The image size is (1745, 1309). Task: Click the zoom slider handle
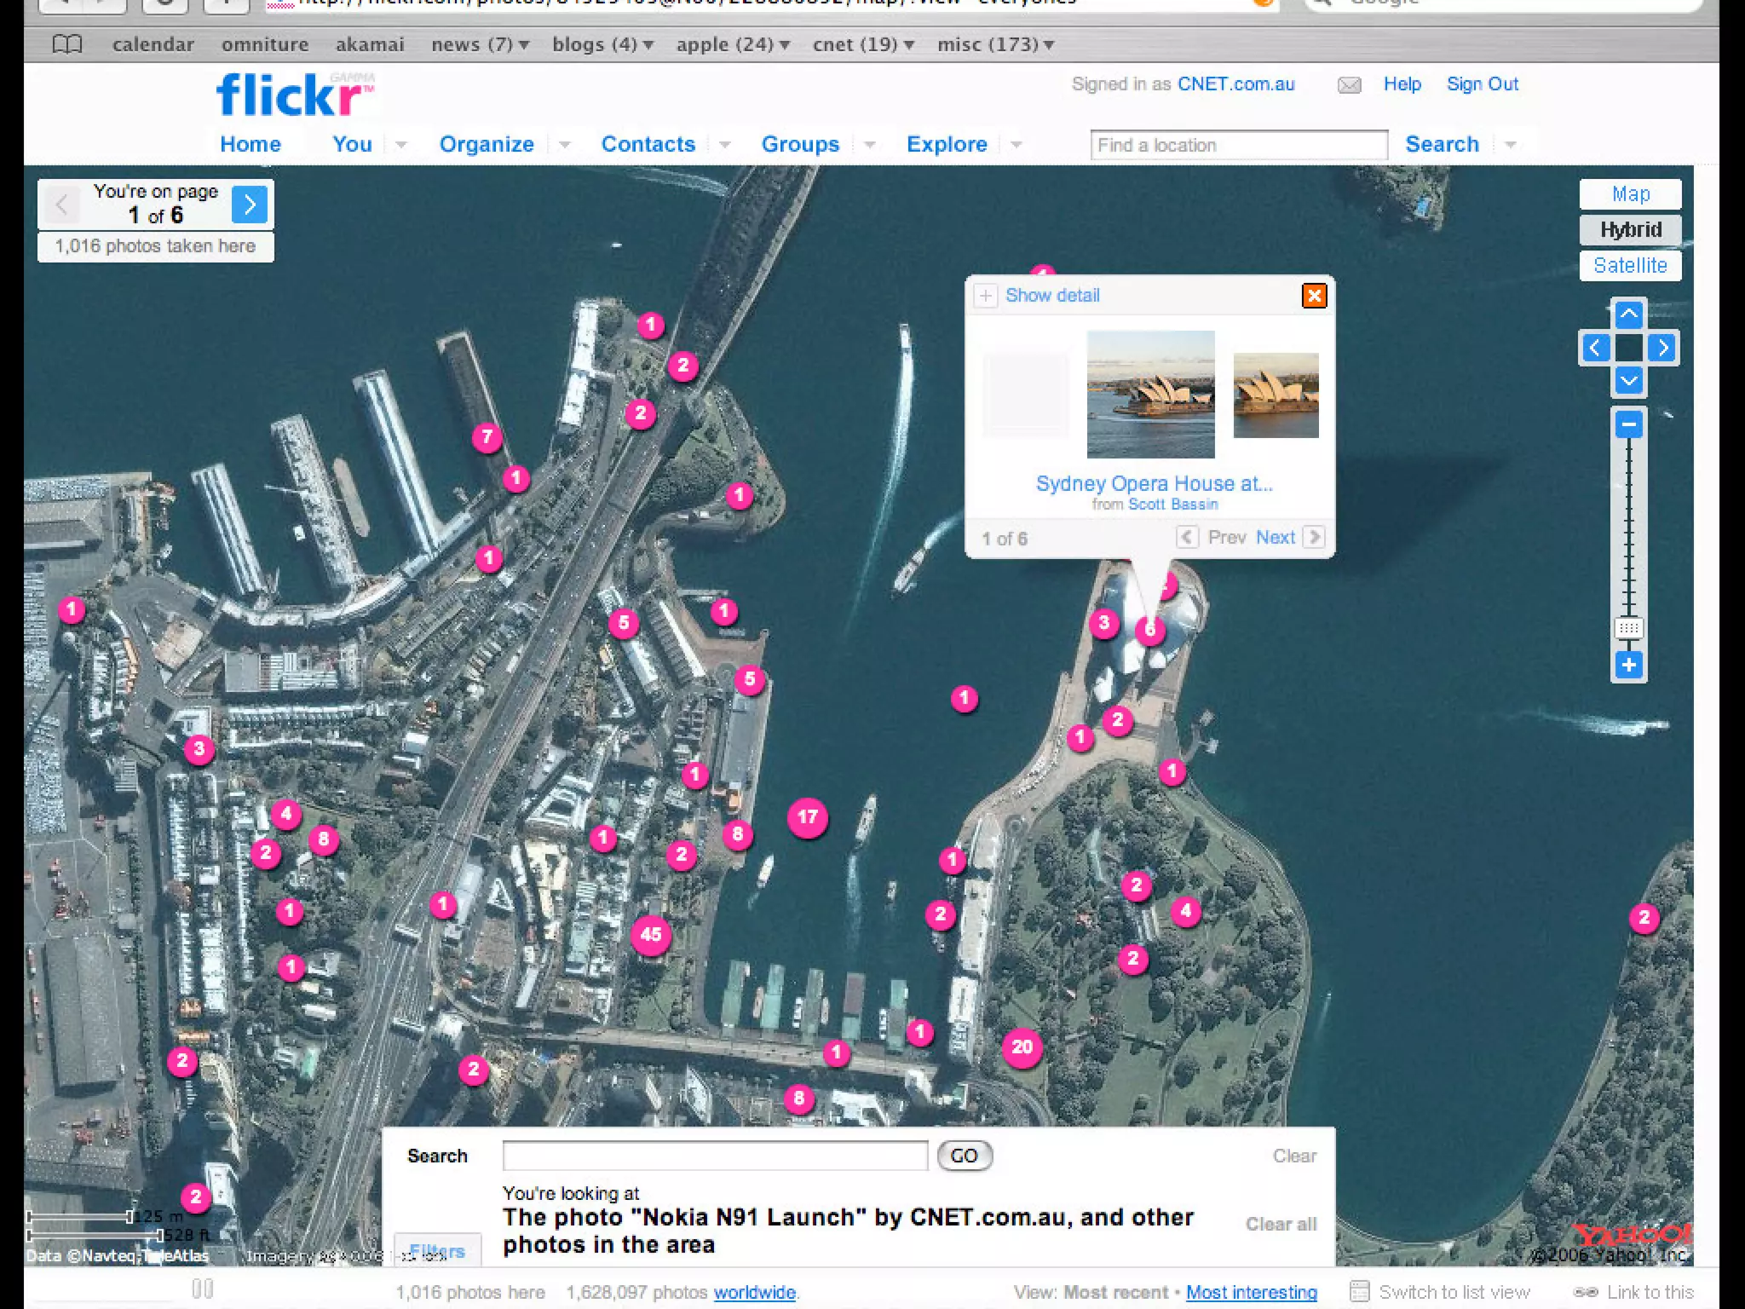pos(1628,629)
